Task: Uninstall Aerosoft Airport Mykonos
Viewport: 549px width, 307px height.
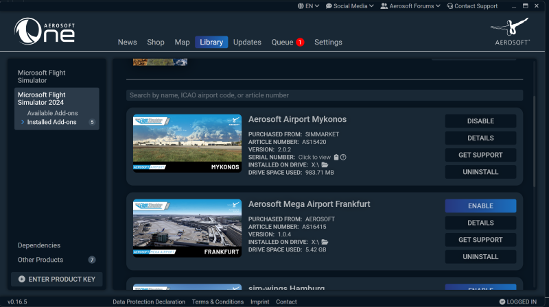Action: [x=480, y=172]
